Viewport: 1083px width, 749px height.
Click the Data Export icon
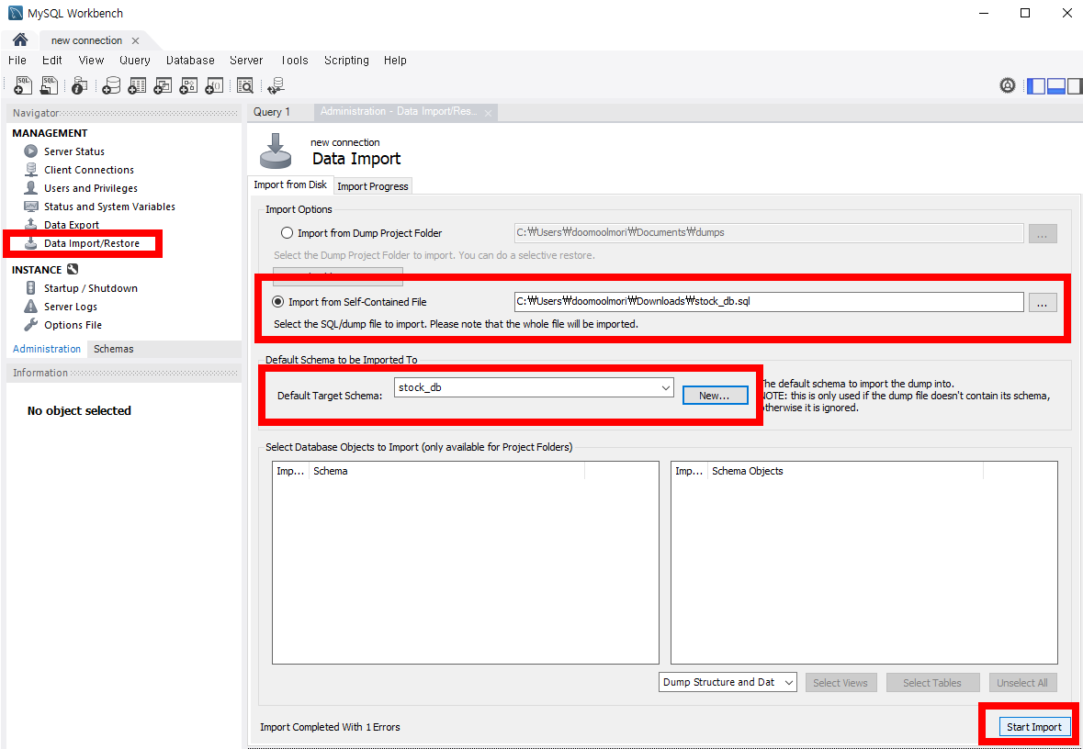[31, 224]
